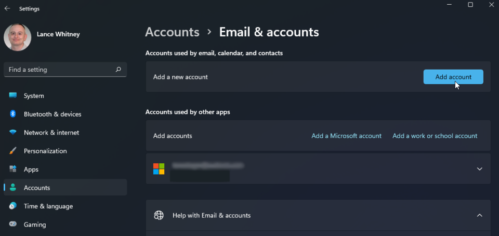
Task: Click the Personalization paintbrush icon
Action: (x=12, y=151)
